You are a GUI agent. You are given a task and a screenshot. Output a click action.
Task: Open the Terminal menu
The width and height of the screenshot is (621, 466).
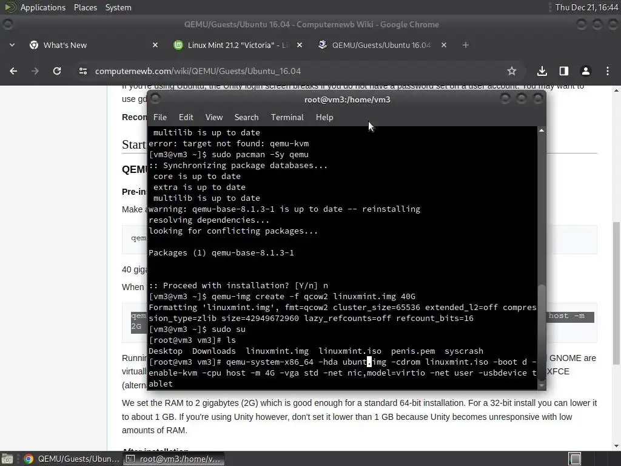coord(287,117)
